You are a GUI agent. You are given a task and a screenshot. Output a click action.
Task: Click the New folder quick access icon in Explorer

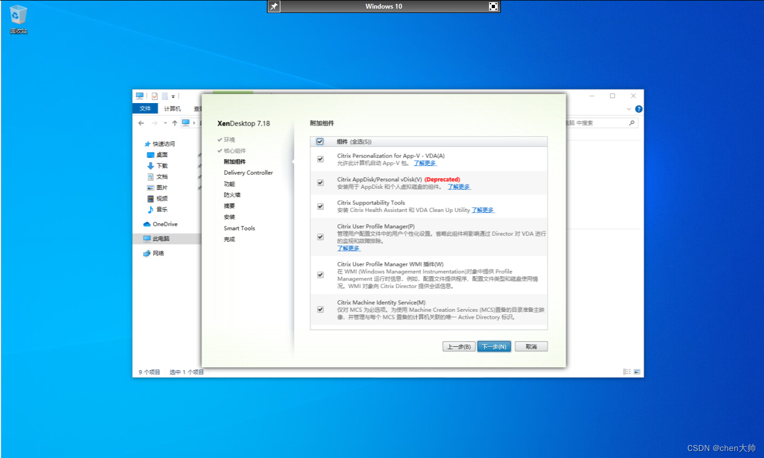pos(165,96)
